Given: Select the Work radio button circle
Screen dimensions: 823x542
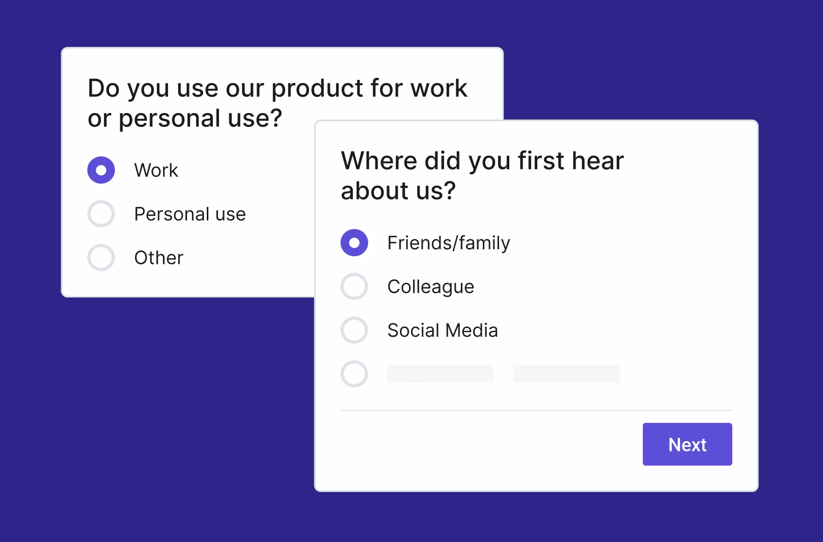Looking at the screenshot, I should (x=101, y=170).
